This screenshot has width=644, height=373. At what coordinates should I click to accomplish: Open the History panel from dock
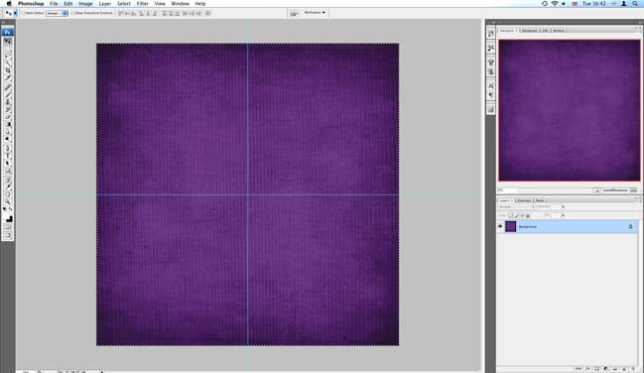(491, 34)
